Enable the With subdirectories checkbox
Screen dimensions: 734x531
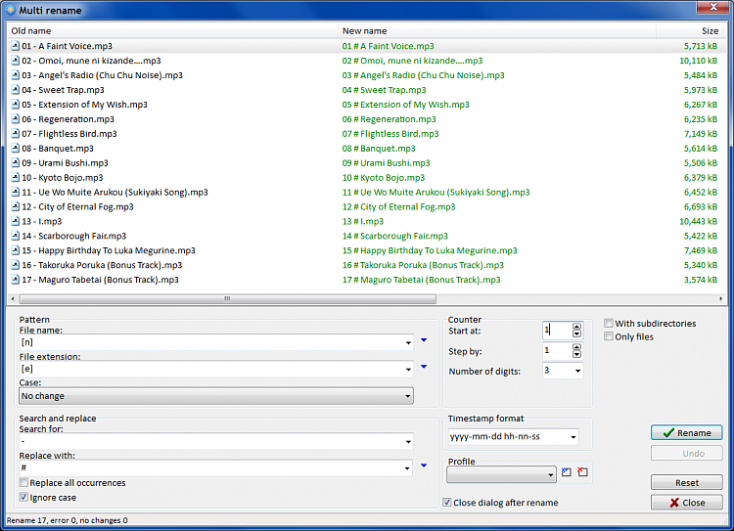[610, 324]
